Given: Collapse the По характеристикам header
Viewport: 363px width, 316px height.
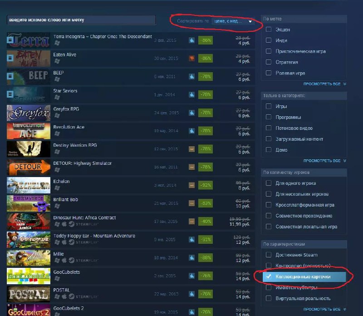Looking at the screenshot, I should pyautogui.click(x=304, y=244).
